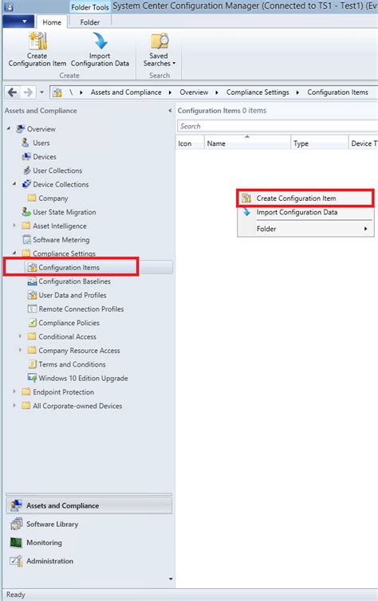This screenshot has width=378, height=601.
Task: Click Import Configuration Data ribbon arrow icon
Action: point(100,41)
